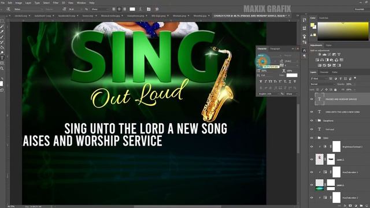370x208 pixels.
Task: Add Exposure adjustment icon
Action: click(x=334, y=54)
